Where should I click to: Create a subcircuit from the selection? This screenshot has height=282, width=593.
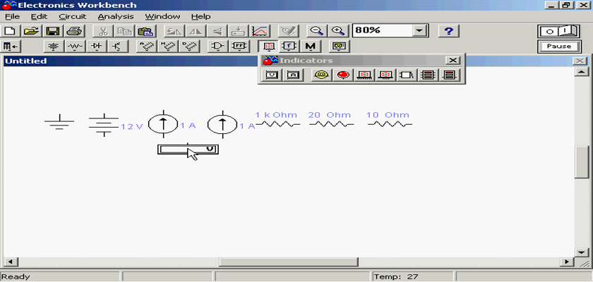click(239, 31)
